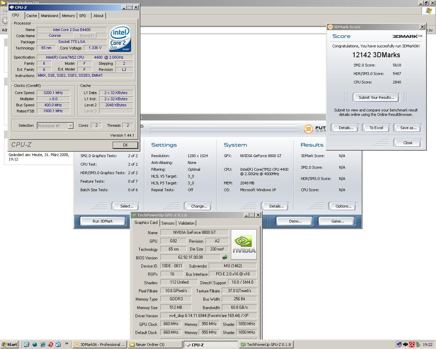Click the GPU-Z Driver Version field

pyautogui.click(x=208, y=316)
